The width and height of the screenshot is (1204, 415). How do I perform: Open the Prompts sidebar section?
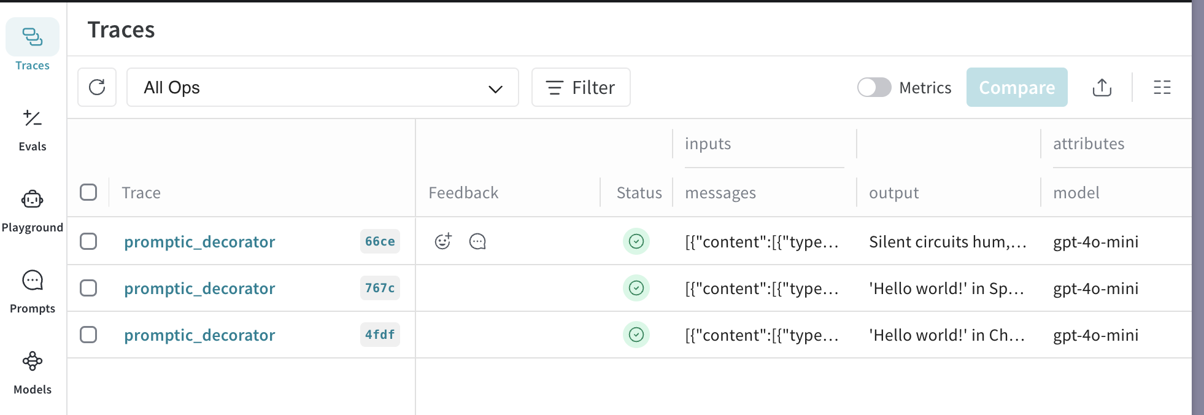click(x=33, y=292)
